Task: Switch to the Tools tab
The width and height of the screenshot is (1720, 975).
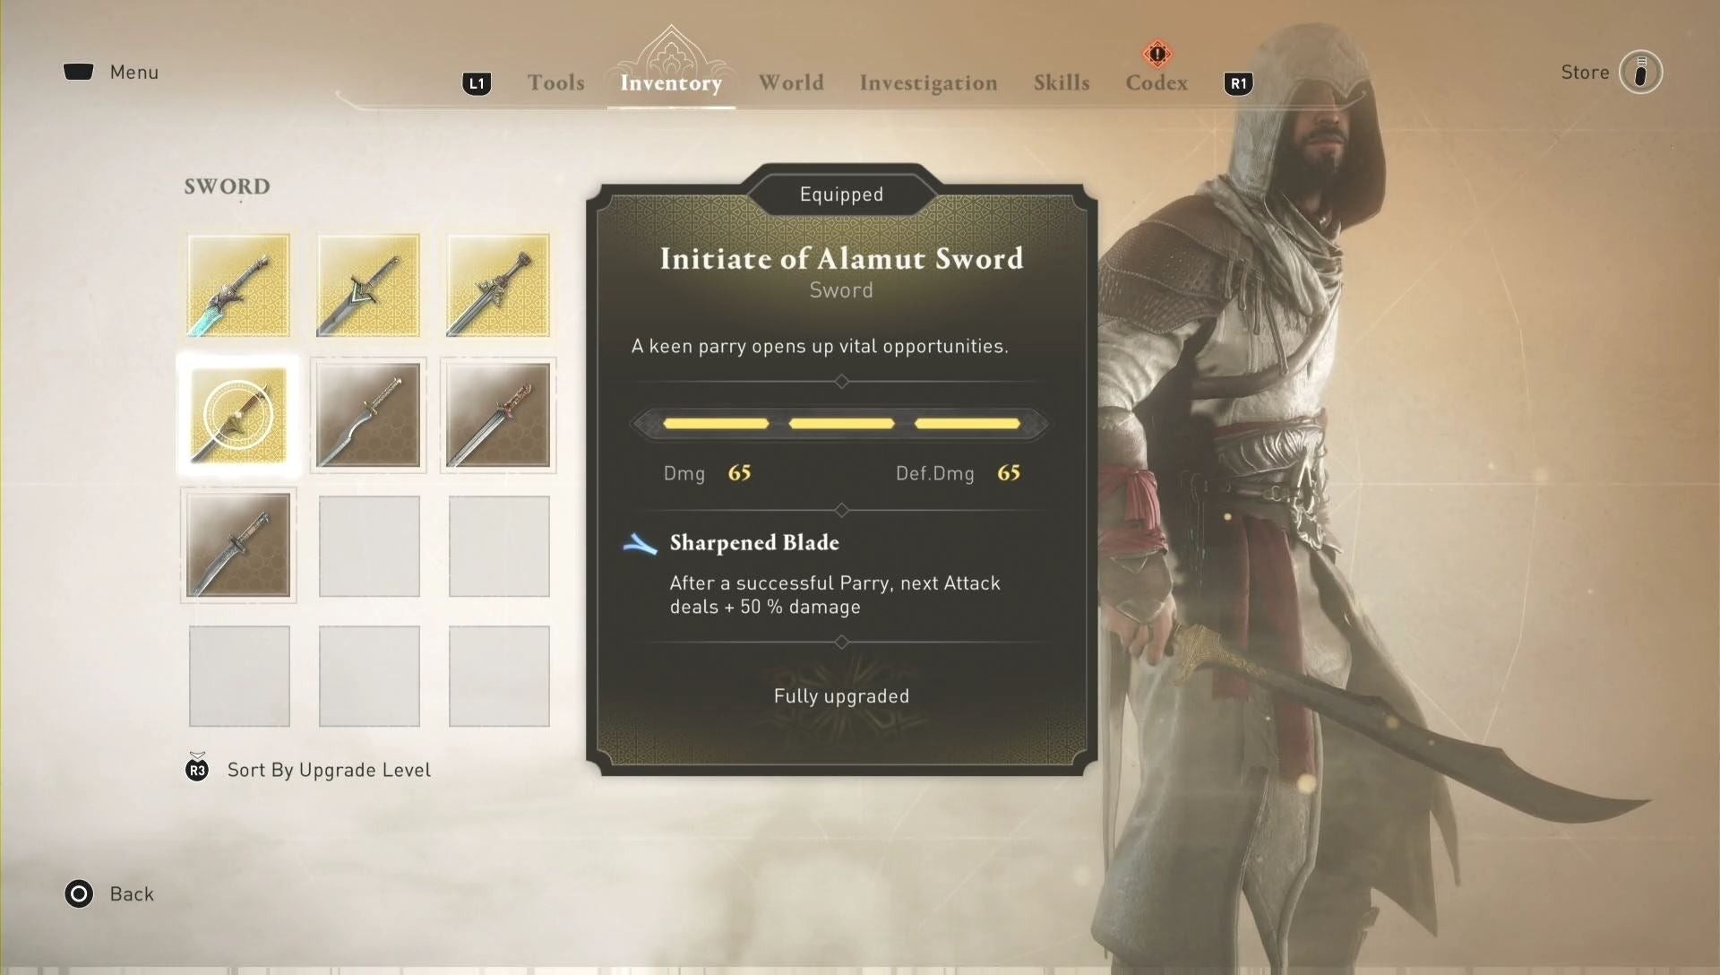Action: point(555,82)
